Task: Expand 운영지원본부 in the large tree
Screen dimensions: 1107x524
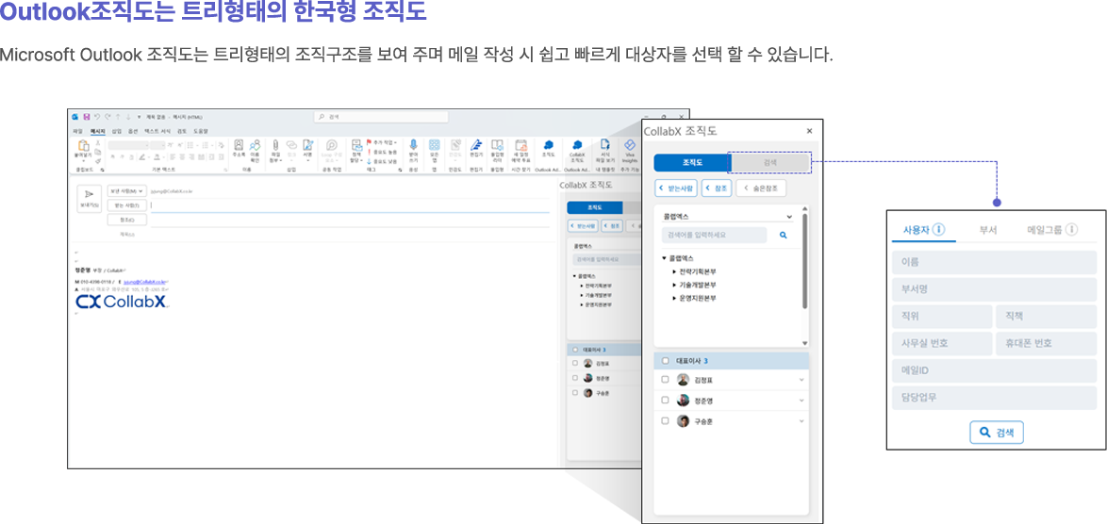Action: (674, 299)
